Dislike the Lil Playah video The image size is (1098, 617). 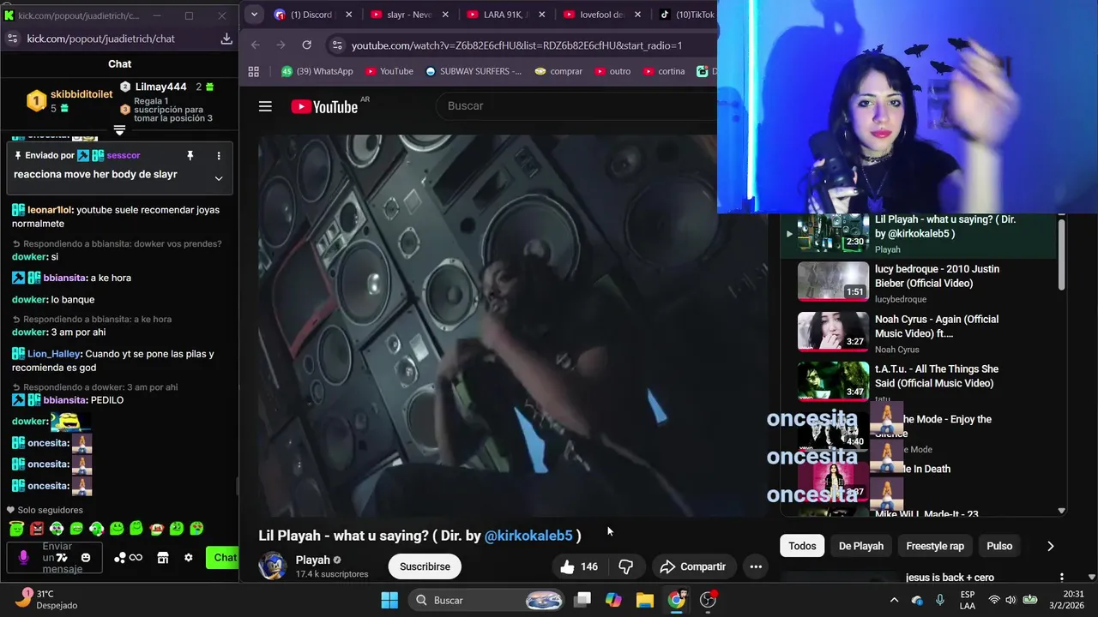pos(626,566)
